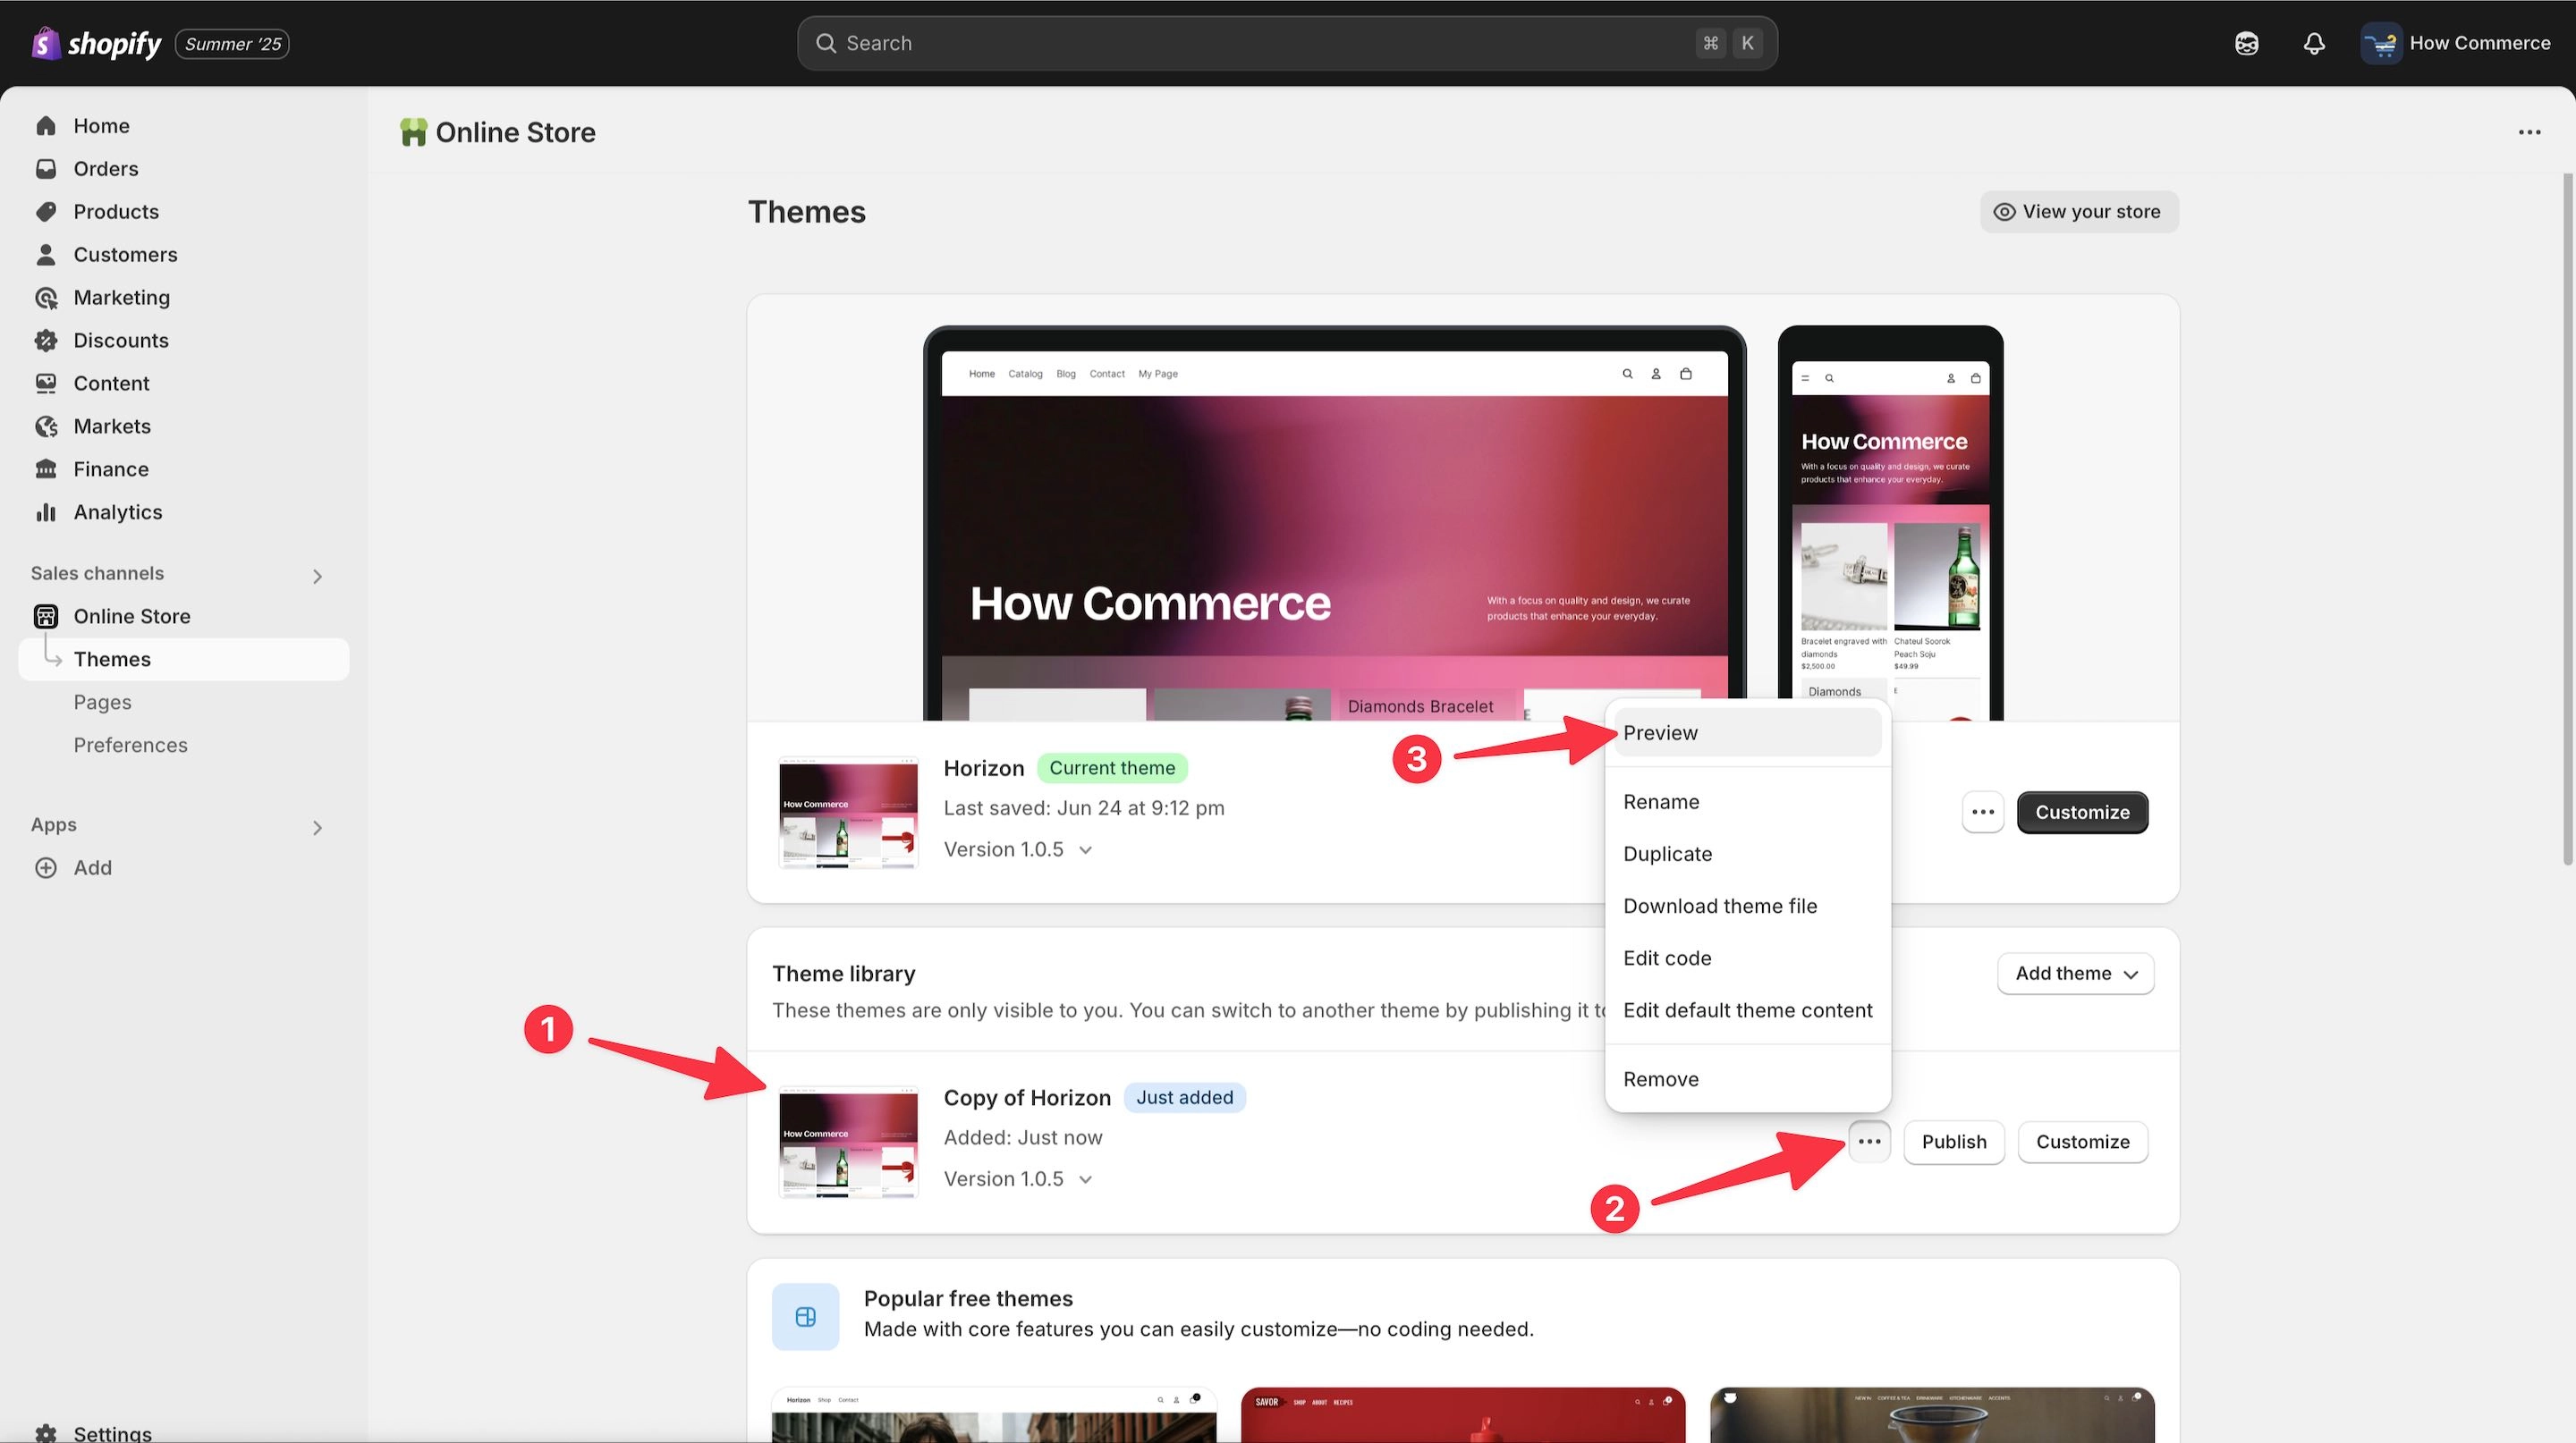The image size is (2576, 1443).
Task: Select Download theme file
Action: point(1747,906)
